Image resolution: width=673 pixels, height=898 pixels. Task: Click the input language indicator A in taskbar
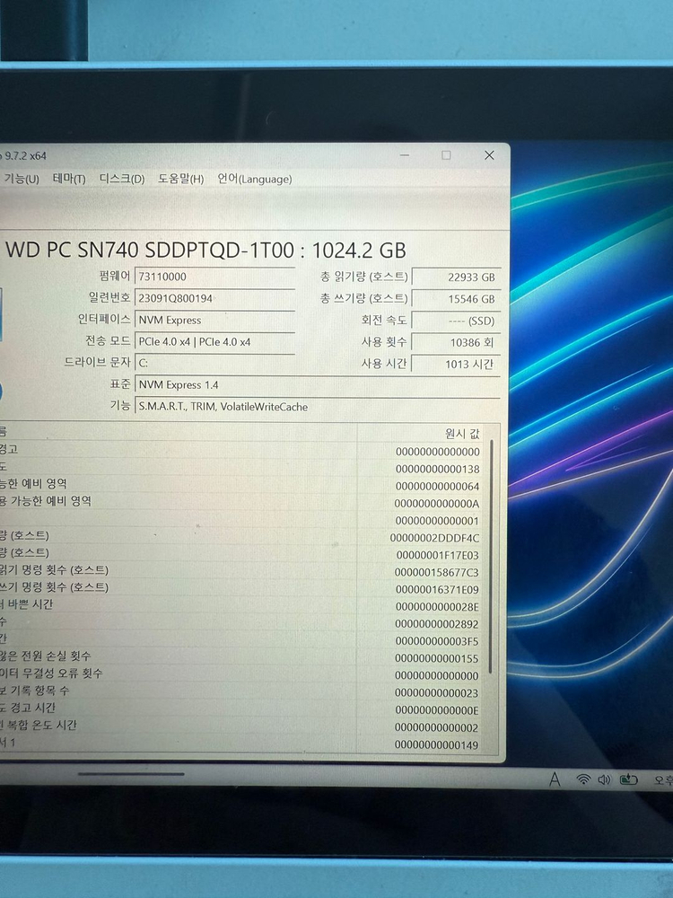click(x=555, y=779)
